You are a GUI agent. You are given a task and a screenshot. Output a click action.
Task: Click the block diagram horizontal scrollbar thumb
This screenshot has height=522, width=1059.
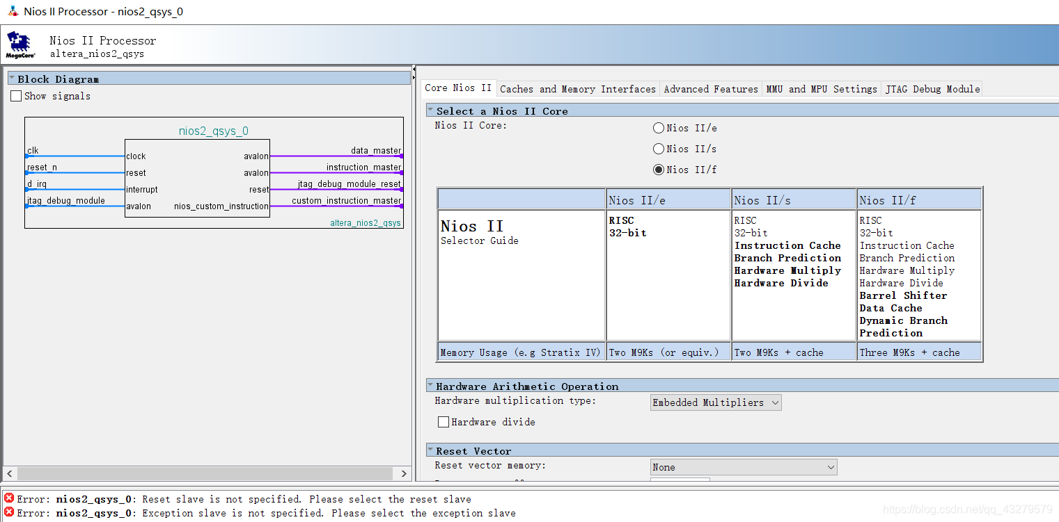(x=205, y=473)
